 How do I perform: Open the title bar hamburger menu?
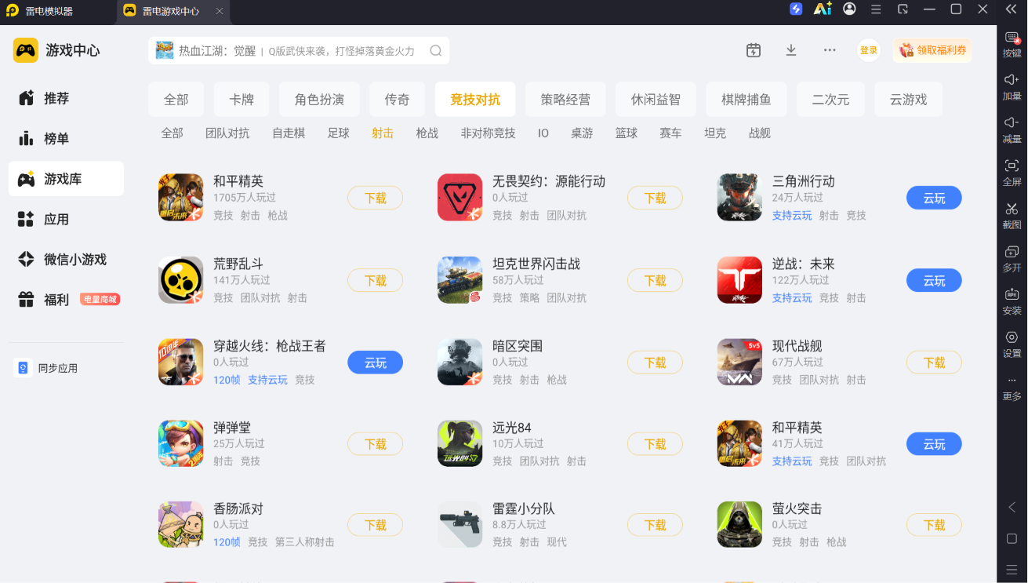[877, 9]
